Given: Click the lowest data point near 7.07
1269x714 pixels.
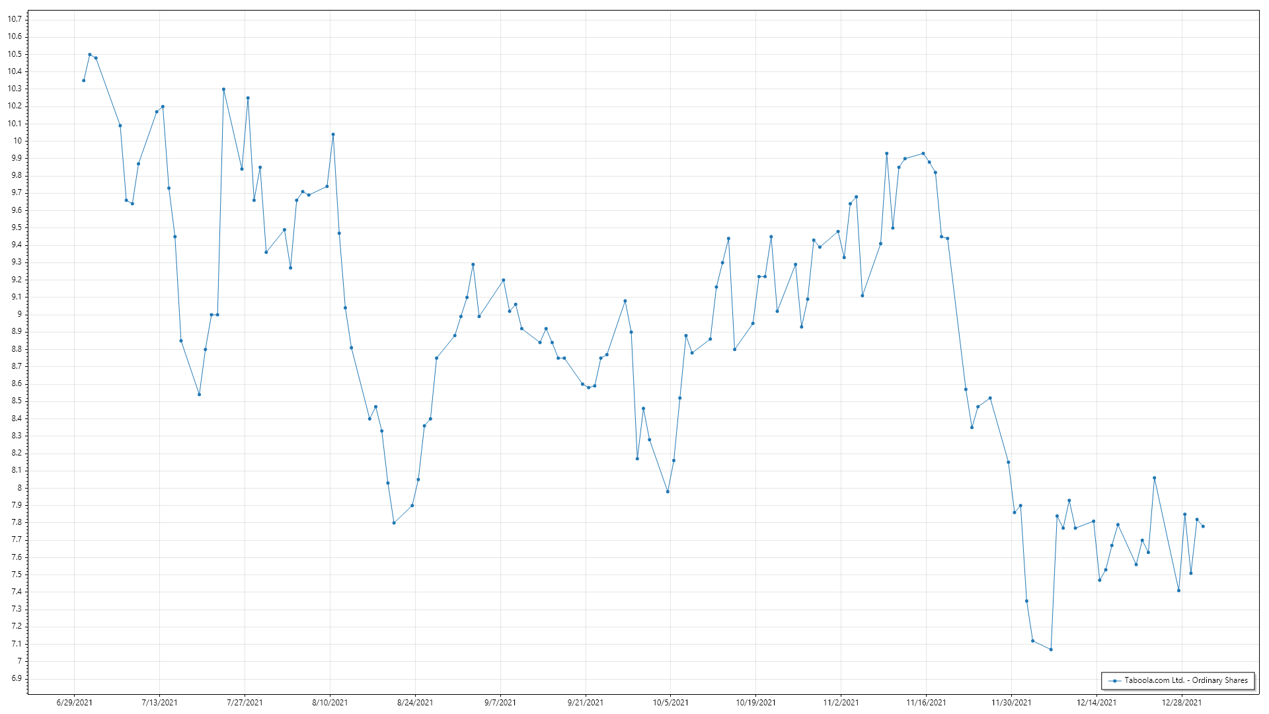Looking at the screenshot, I should tap(1051, 649).
